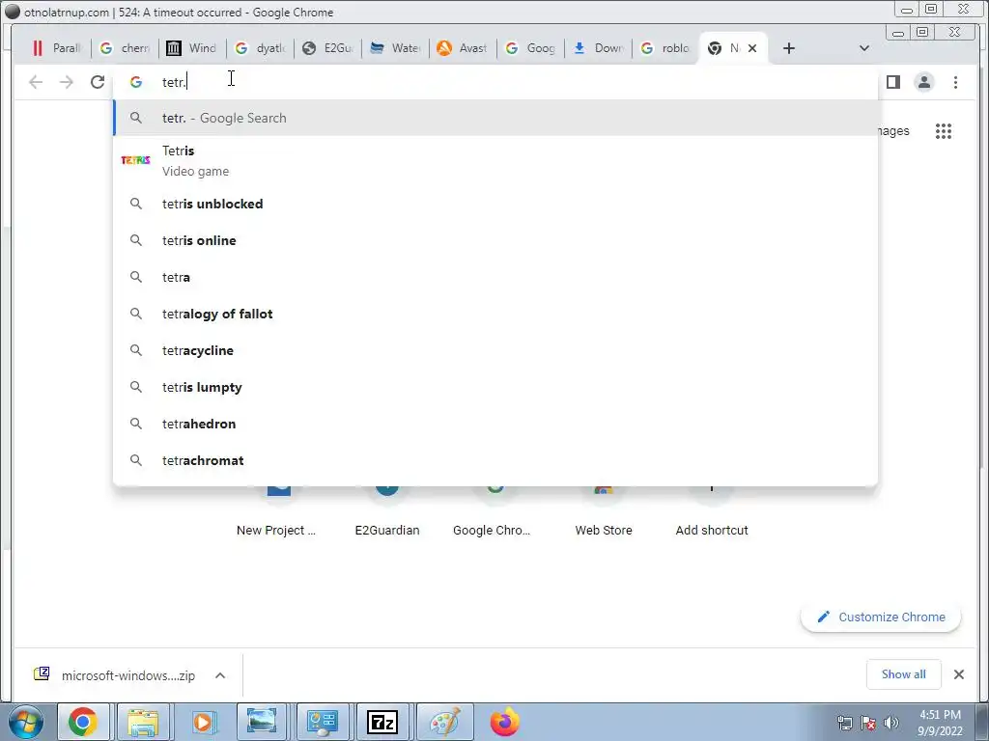Click the volume speaker tray icon
Screen dimensions: 989x741
pos(891,723)
